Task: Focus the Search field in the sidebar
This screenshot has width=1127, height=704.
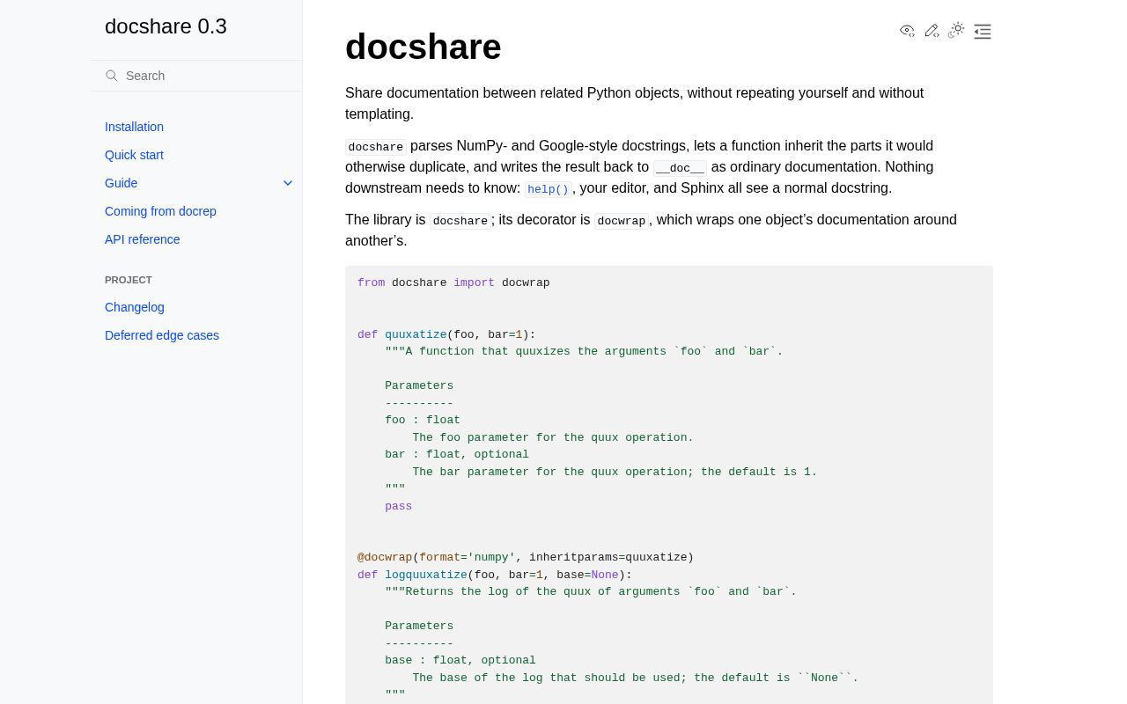Action: coord(196,76)
